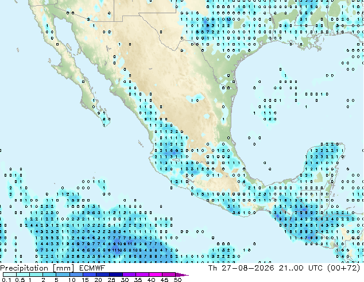The image size is (364, 282).
Task: Click the above-50 arrow tip of legend
Action: [x=182, y=275]
